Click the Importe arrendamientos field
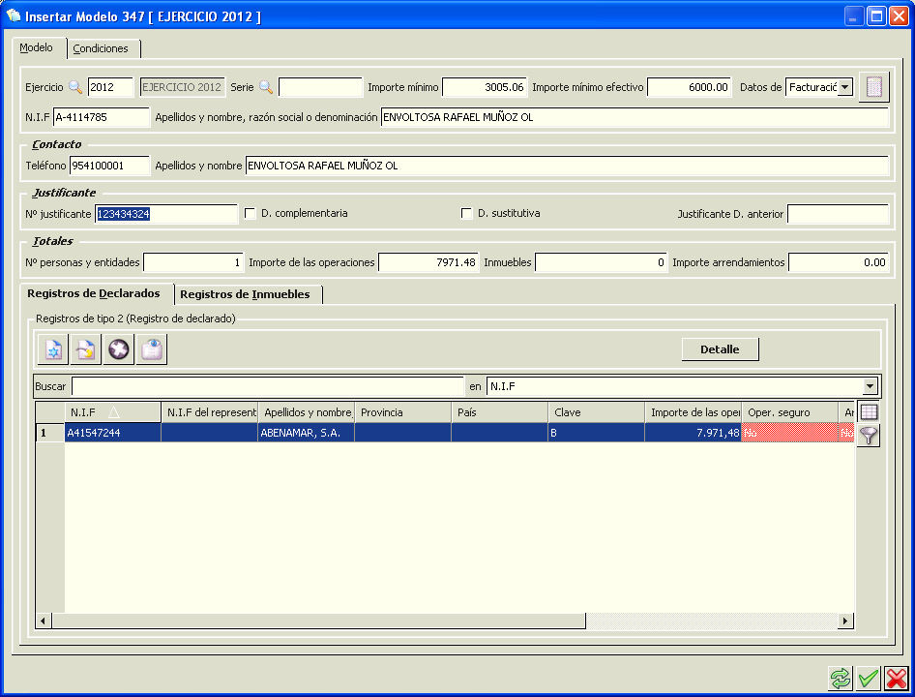 pyautogui.click(x=839, y=262)
